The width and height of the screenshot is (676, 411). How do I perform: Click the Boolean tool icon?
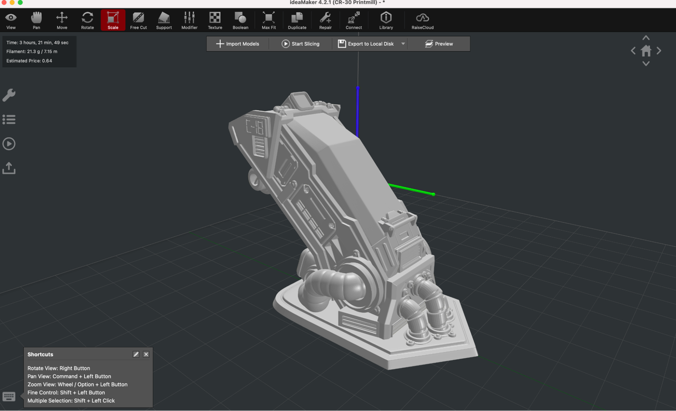coord(240,21)
